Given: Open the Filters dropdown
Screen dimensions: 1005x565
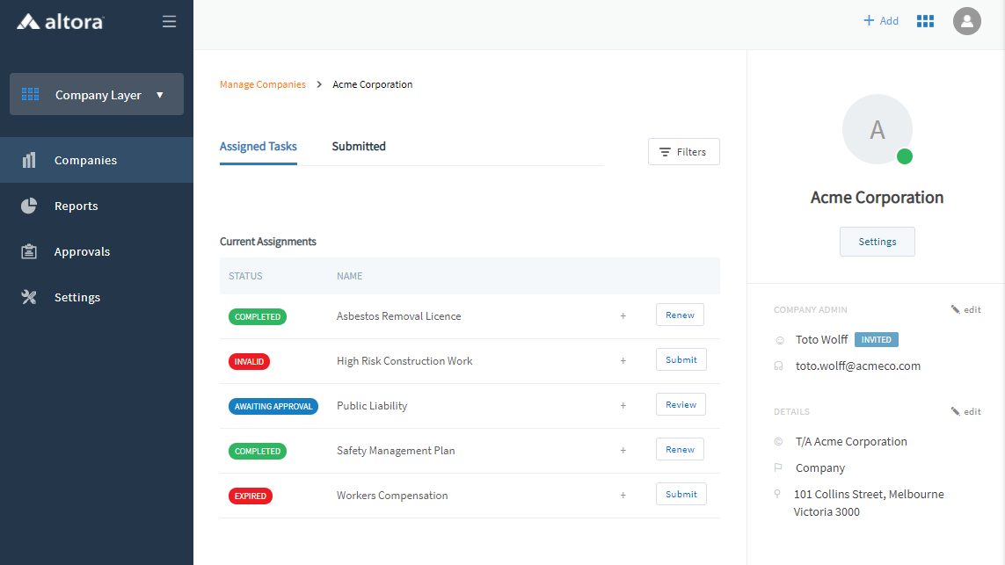Looking at the screenshot, I should (683, 152).
